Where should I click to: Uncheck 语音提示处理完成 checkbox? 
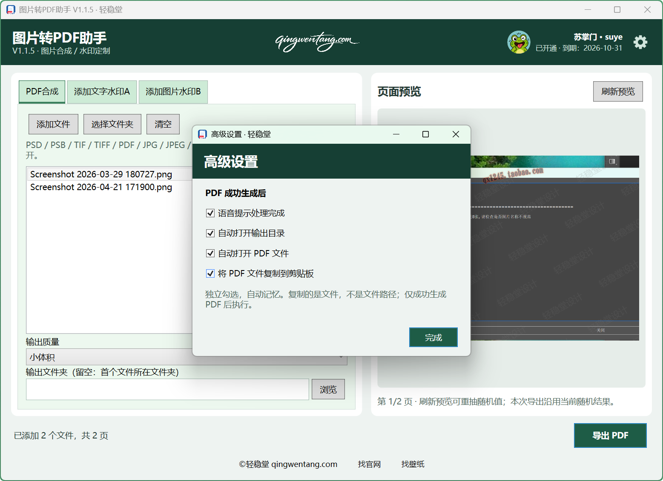coord(210,213)
